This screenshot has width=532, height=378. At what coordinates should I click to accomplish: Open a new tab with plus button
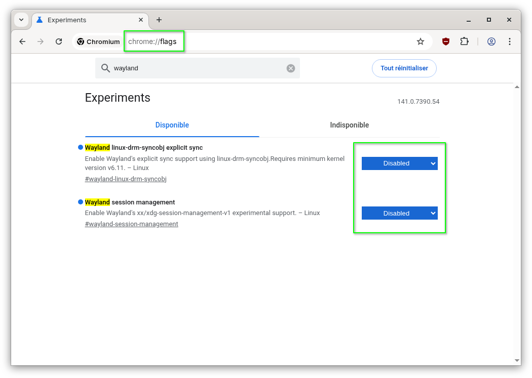click(x=159, y=20)
